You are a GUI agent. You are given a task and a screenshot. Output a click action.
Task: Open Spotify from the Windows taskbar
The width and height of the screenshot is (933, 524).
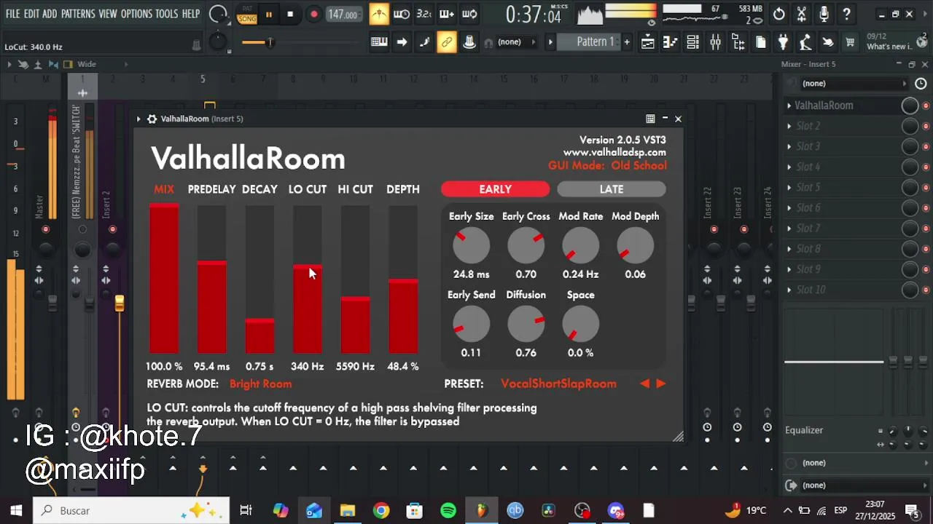coord(448,510)
